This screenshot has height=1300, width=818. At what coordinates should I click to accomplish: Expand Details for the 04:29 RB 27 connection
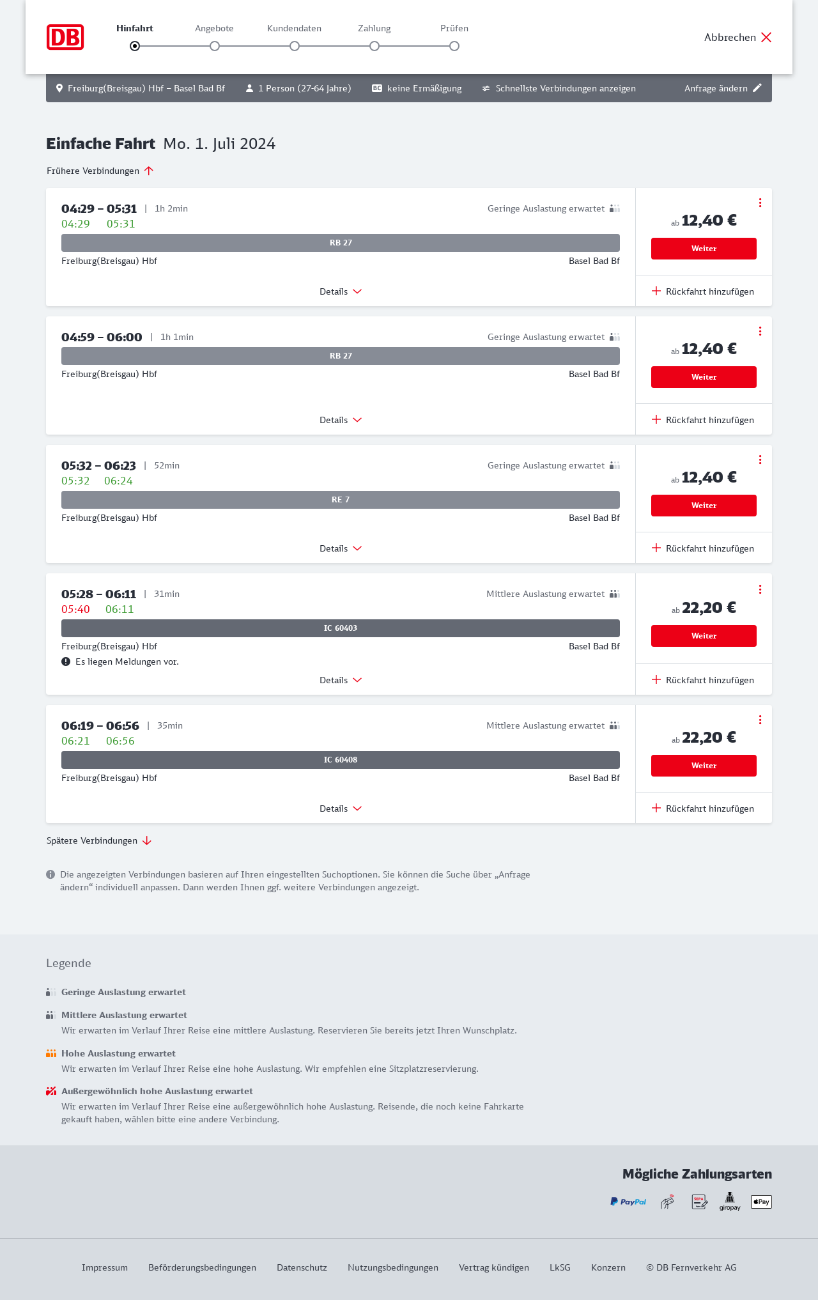(x=341, y=291)
